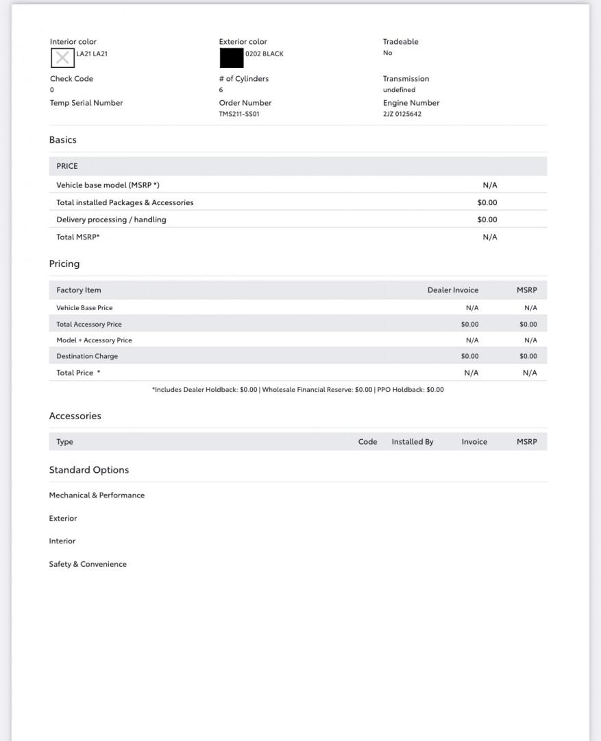Screen dimensions: 601x741
Task: Select the black exterior color swatch
Action: [x=232, y=58]
